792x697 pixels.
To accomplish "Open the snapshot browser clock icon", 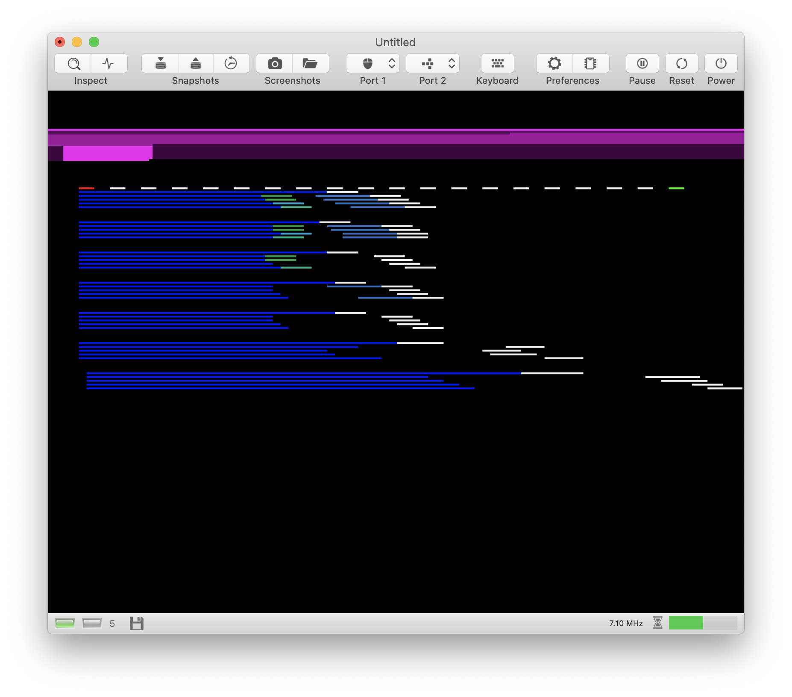I will coord(231,64).
